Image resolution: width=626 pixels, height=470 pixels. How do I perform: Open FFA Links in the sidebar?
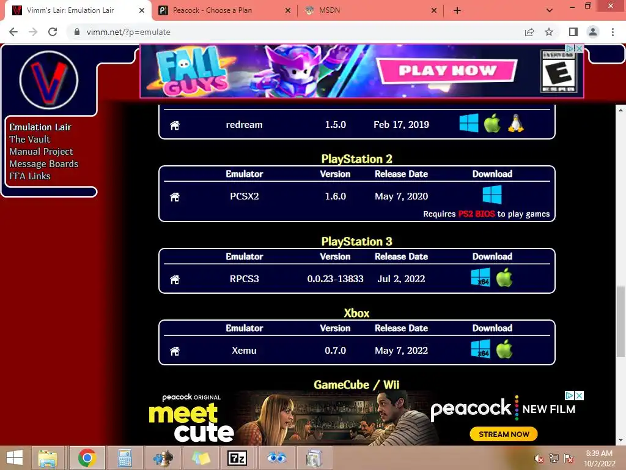(x=30, y=176)
